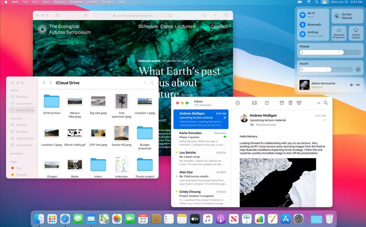Toggle AirDrop in Control Center
The width and height of the screenshot is (366, 227).
(303, 34)
